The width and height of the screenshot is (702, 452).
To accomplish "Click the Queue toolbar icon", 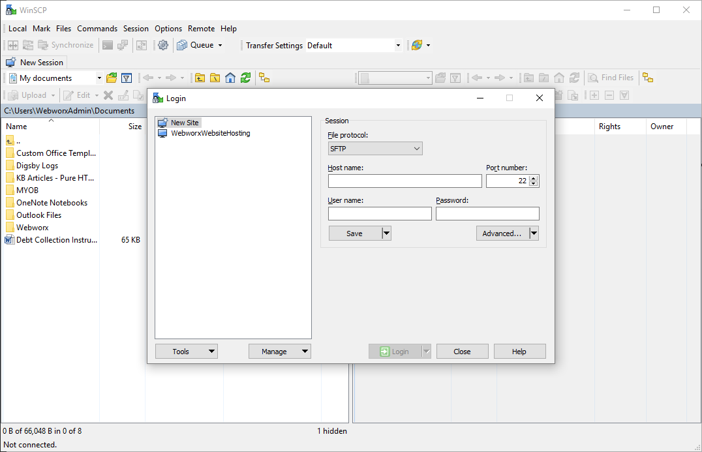I will [183, 45].
